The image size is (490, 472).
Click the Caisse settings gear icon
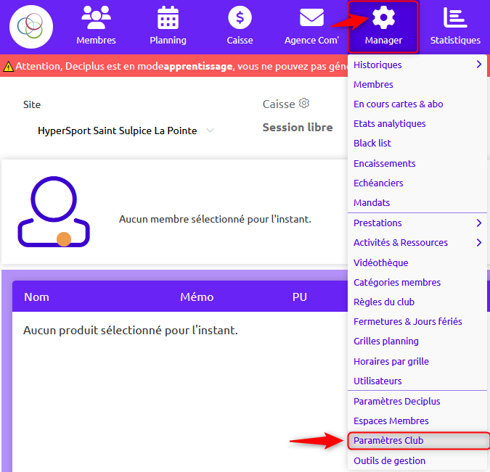coord(304,104)
